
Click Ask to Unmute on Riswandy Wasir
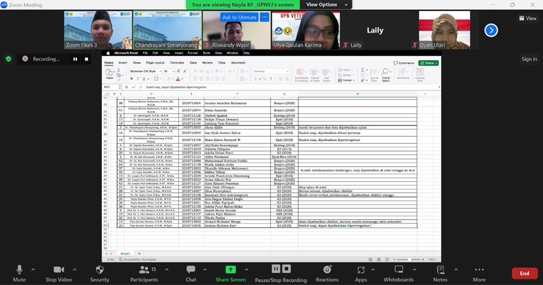tap(239, 17)
